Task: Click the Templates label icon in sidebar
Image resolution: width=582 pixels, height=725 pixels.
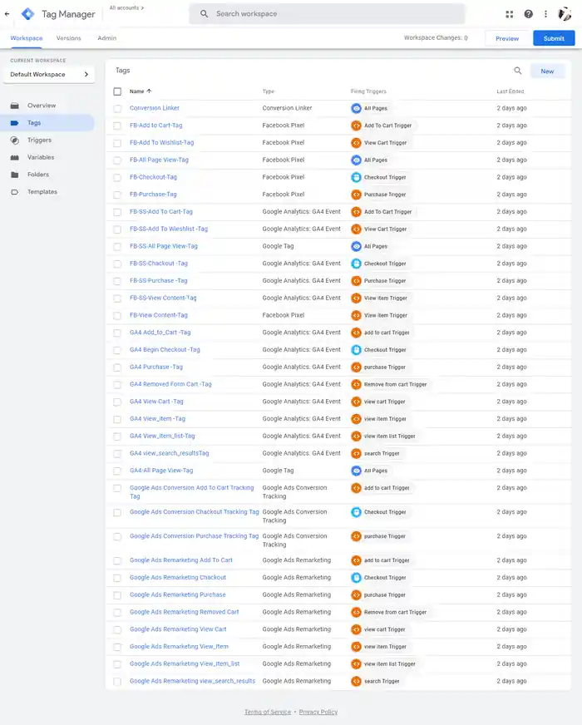Action: (x=15, y=192)
